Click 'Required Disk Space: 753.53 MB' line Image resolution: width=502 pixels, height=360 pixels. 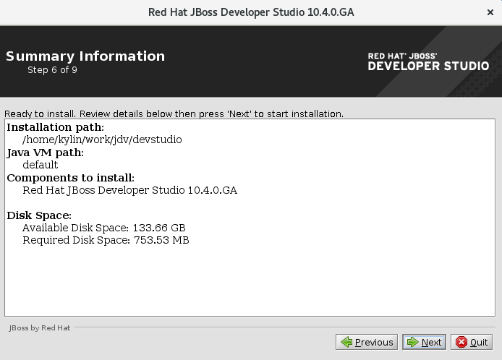(106, 240)
